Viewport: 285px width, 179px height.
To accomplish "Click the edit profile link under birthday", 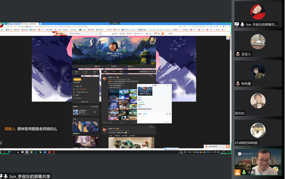I will [x=86, y=102].
